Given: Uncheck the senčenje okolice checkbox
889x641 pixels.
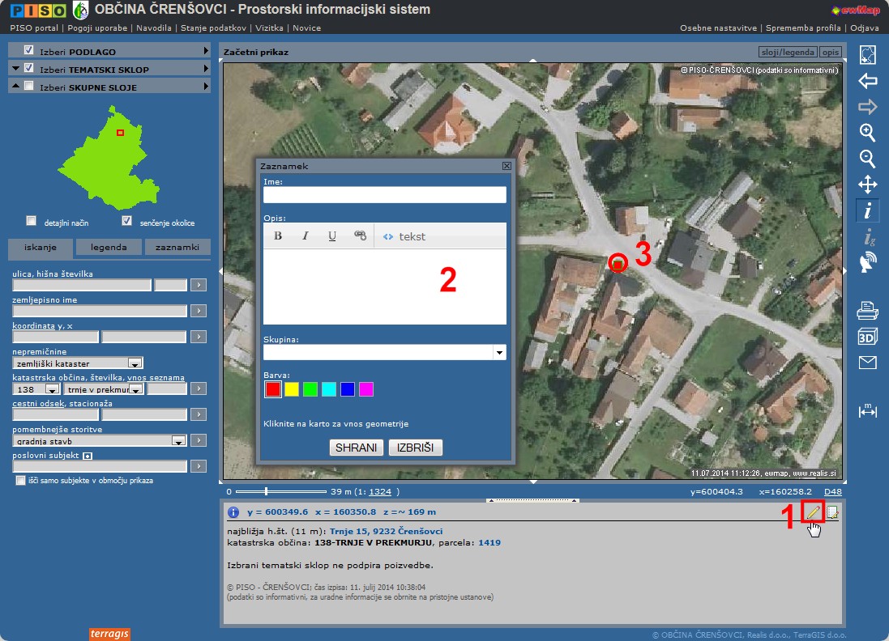Looking at the screenshot, I should pyautogui.click(x=126, y=221).
